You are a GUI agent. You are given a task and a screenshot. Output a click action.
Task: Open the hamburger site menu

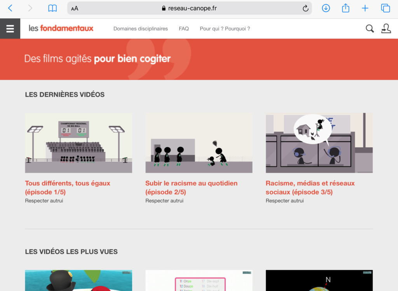[x=10, y=29]
